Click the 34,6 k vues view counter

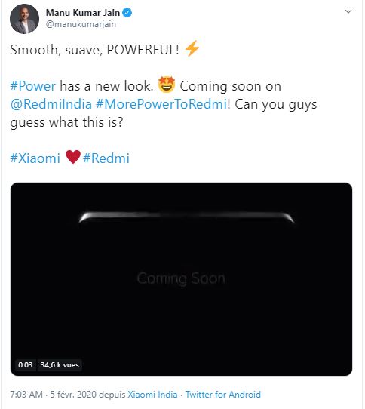pos(60,364)
